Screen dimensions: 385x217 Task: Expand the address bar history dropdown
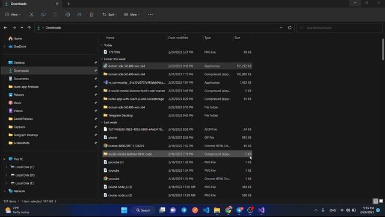point(281,28)
